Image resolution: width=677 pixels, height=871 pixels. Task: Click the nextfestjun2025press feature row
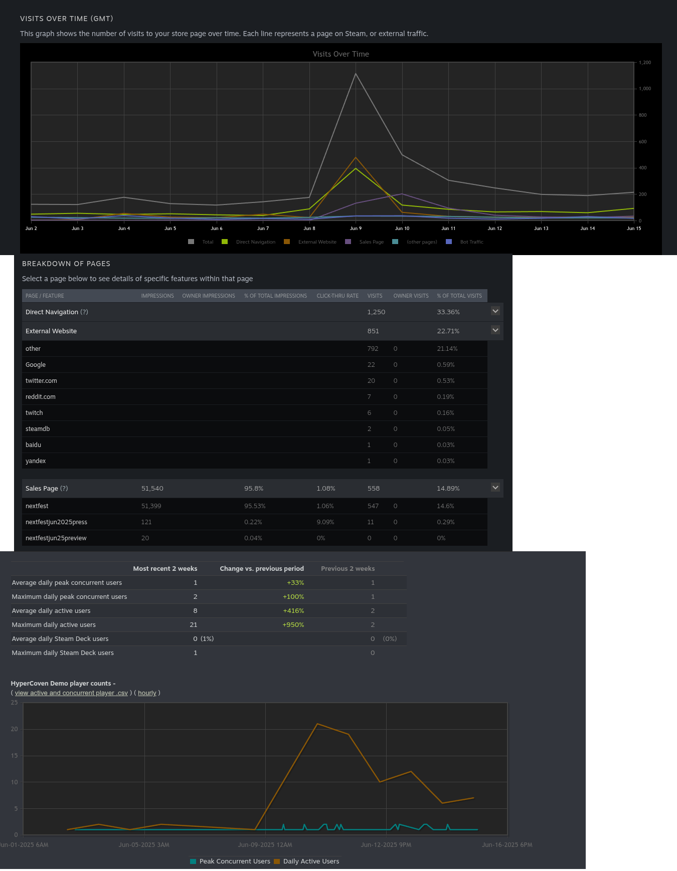pyautogui.click(x=255, y=522)
